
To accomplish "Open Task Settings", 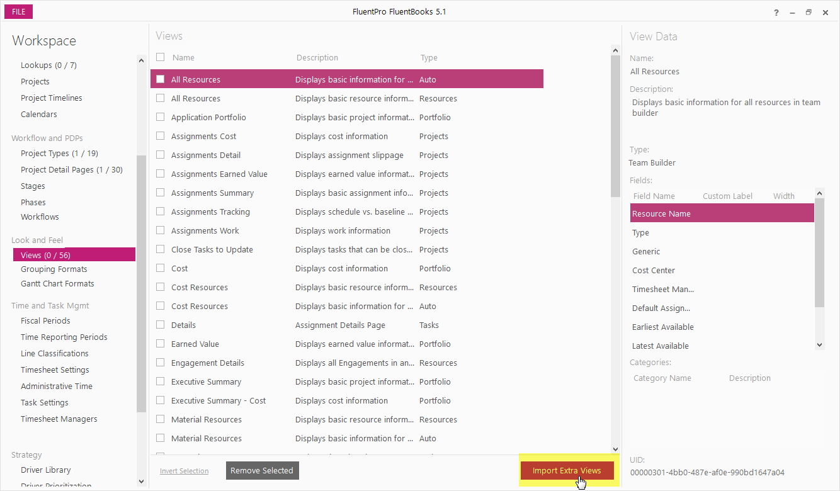I will (45, 403).
